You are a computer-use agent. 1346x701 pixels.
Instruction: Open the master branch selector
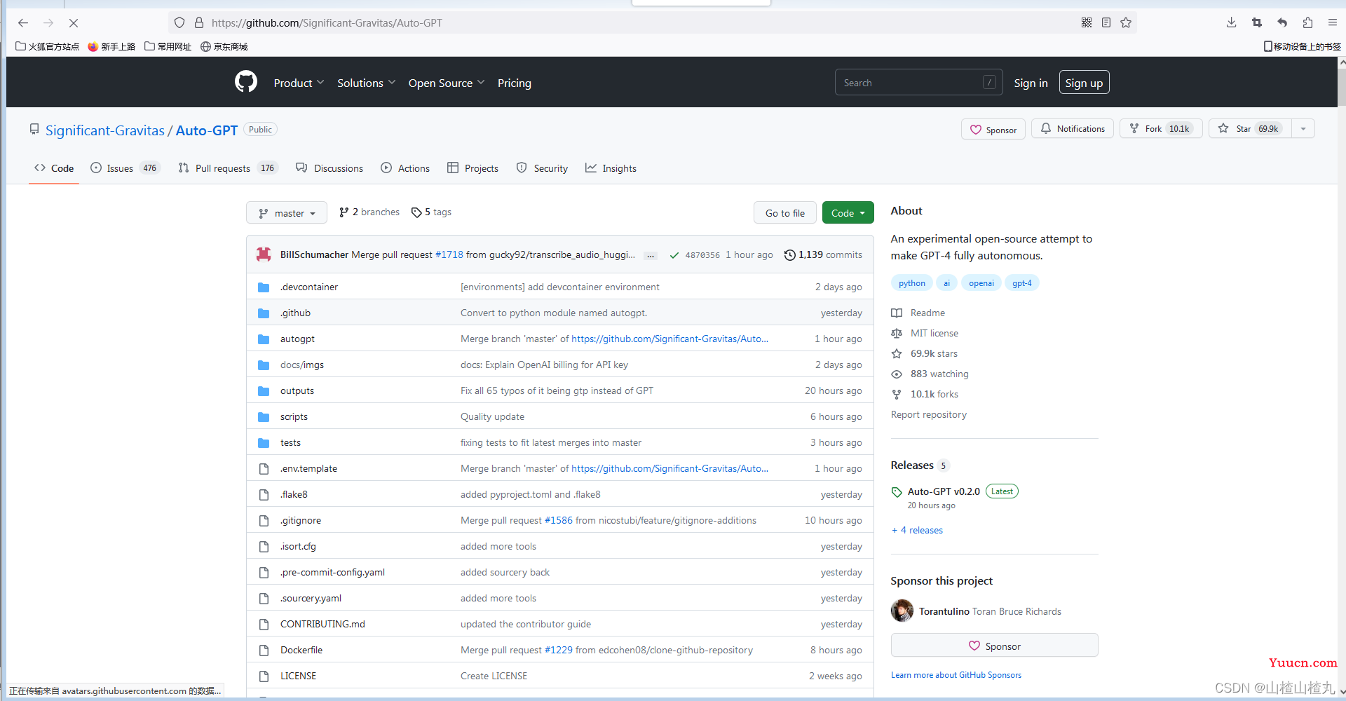pyautogui.click(x=287, y=212)
